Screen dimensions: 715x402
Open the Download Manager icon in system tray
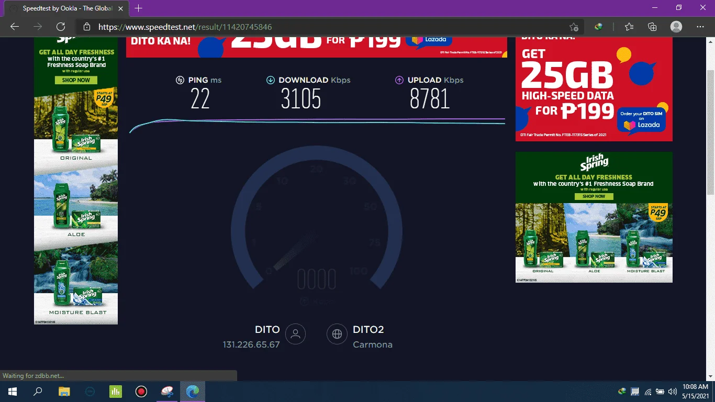coord(622,392)
